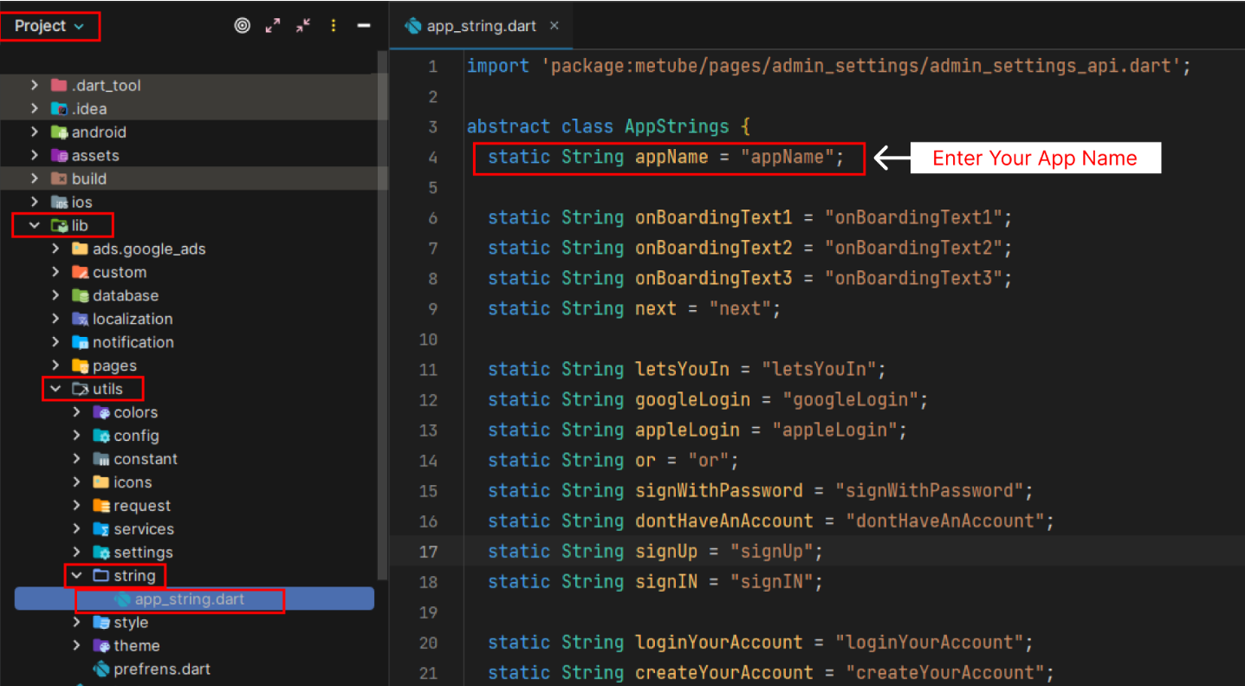Click the Project tree vertical scrollbar
The image size is (1245, 686).
pos(382,312)
